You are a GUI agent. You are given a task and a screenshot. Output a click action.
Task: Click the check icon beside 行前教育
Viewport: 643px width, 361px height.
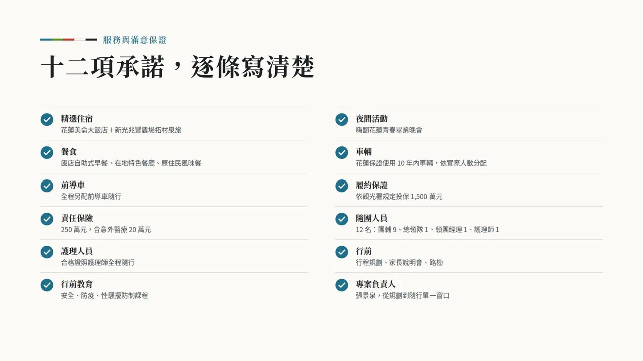point(47,285)
